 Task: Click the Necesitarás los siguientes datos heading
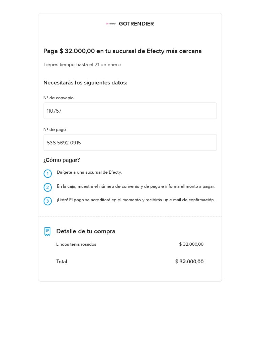pyautogui.click(x=85, y=83)
